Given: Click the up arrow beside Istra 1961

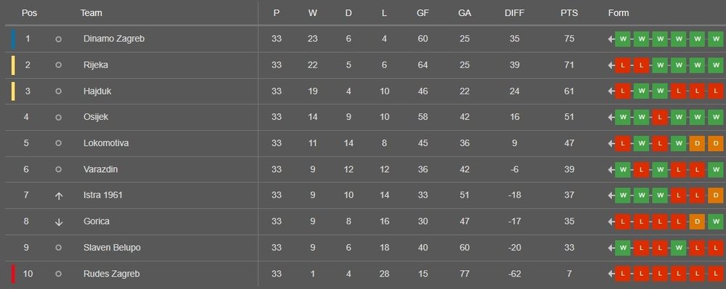Looking at the screenshot, I should [58, 196].
